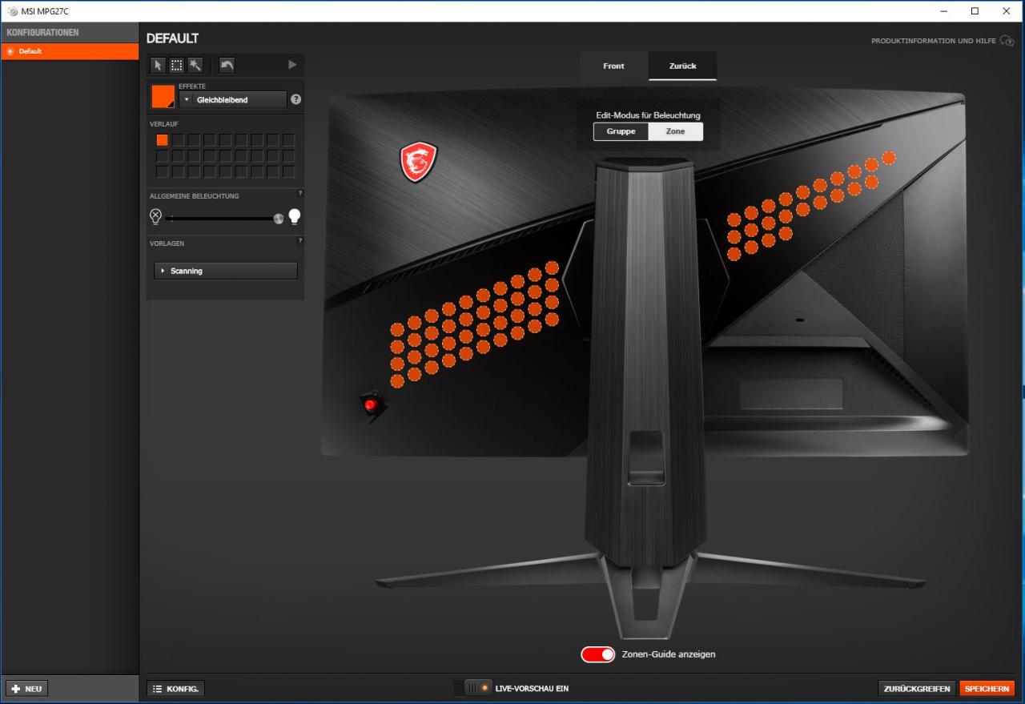Image resolution: width=1025 pixels, height=704 pixels.
Task: Click the plus icon in Neu button
Action: click(16, 689)
